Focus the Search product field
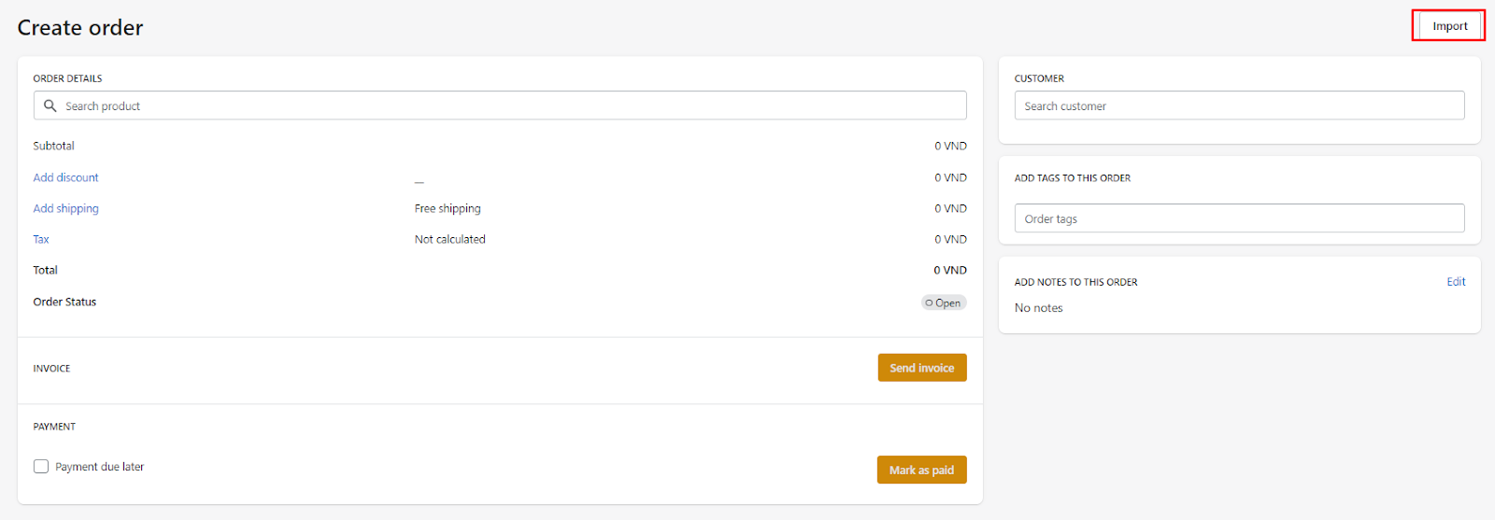This screenshot has width=1495, height=520. tap(505, 106)
